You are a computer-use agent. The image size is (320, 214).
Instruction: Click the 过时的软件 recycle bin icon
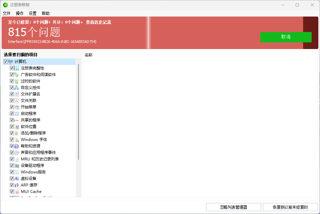[x=17, y=81]
